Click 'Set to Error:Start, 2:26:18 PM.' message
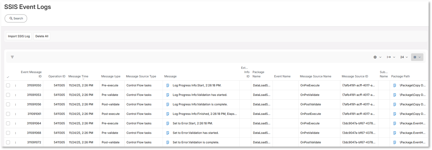 tap(193, 123)
